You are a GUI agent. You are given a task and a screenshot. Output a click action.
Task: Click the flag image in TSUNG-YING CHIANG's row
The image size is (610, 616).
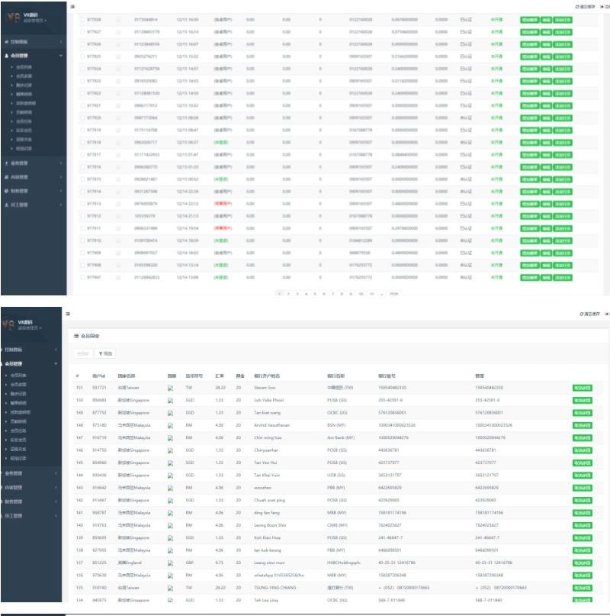tap(171, 588)
